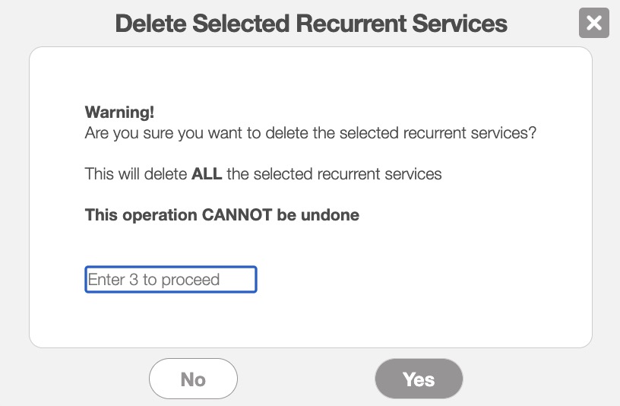Hit the gray Yes pill button
Screen dimensions: 620x406
point(419,379)
